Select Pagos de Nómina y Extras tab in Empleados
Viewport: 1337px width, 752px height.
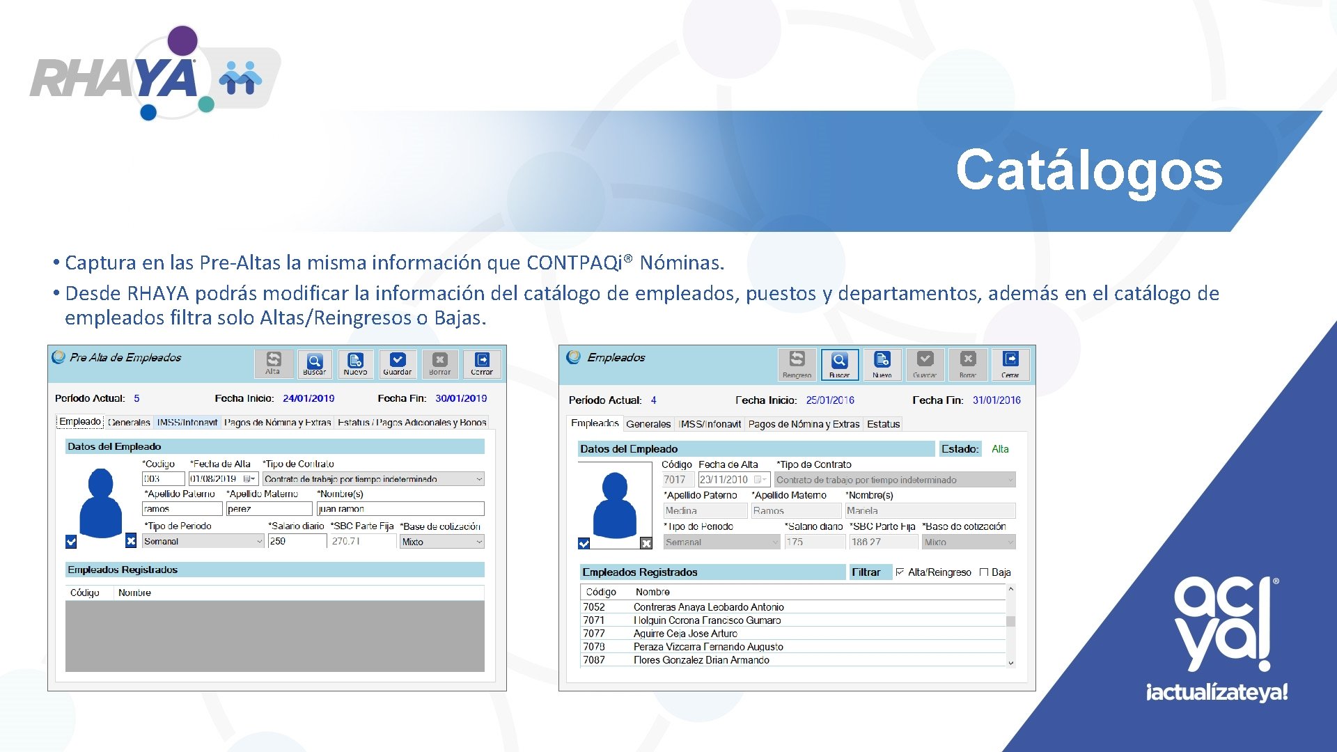click(x=804, y=424)
